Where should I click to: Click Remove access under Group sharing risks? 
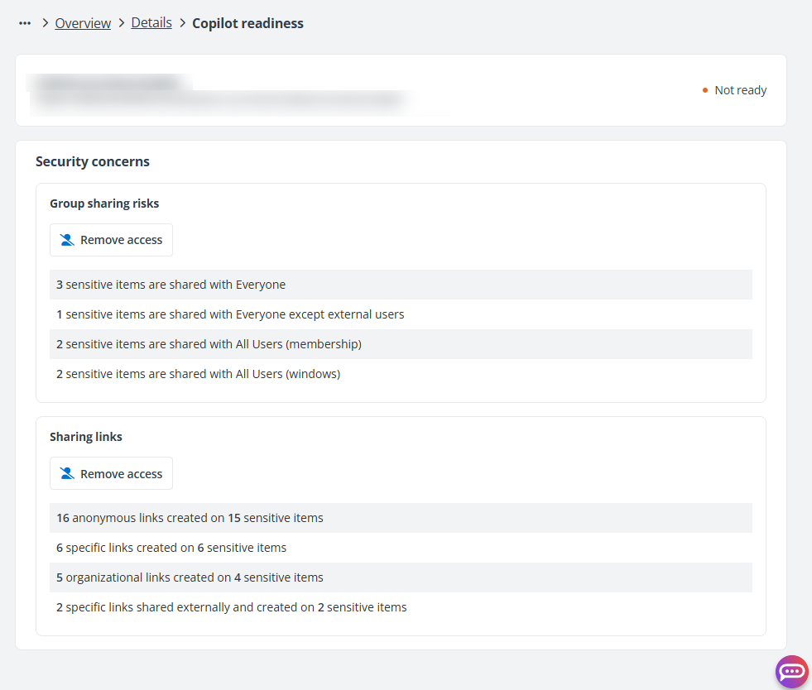tap(111, 239)
